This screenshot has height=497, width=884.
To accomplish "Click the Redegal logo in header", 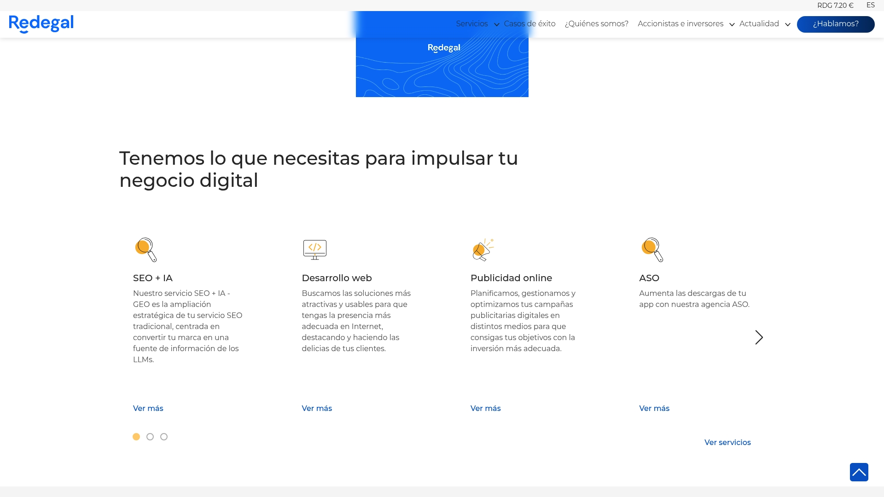I will pyautogui.click(x=41, y=24).
